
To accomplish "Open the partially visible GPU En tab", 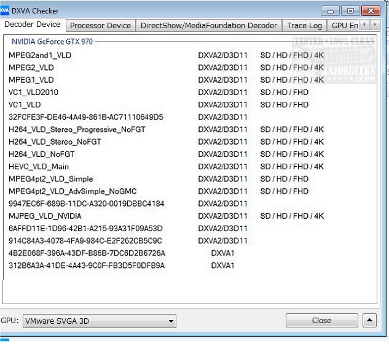I will [x=344, y=25].
